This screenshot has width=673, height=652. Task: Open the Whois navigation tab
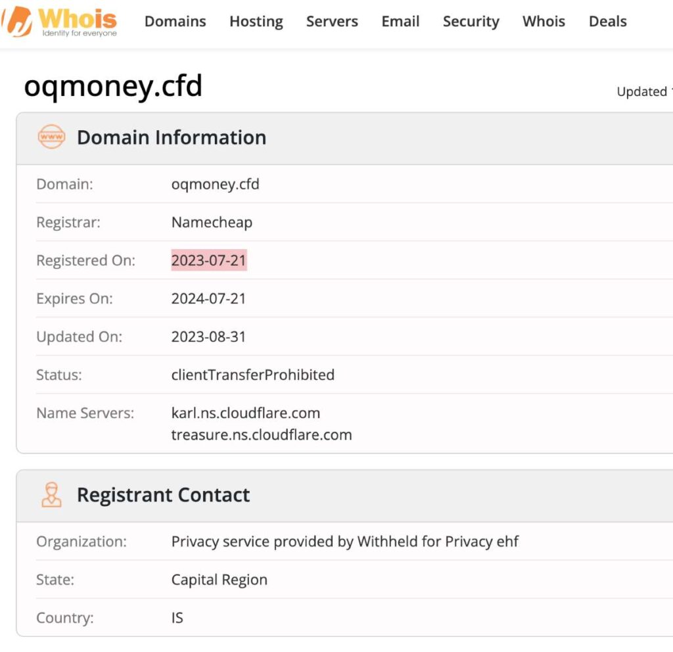coord(544,21)
